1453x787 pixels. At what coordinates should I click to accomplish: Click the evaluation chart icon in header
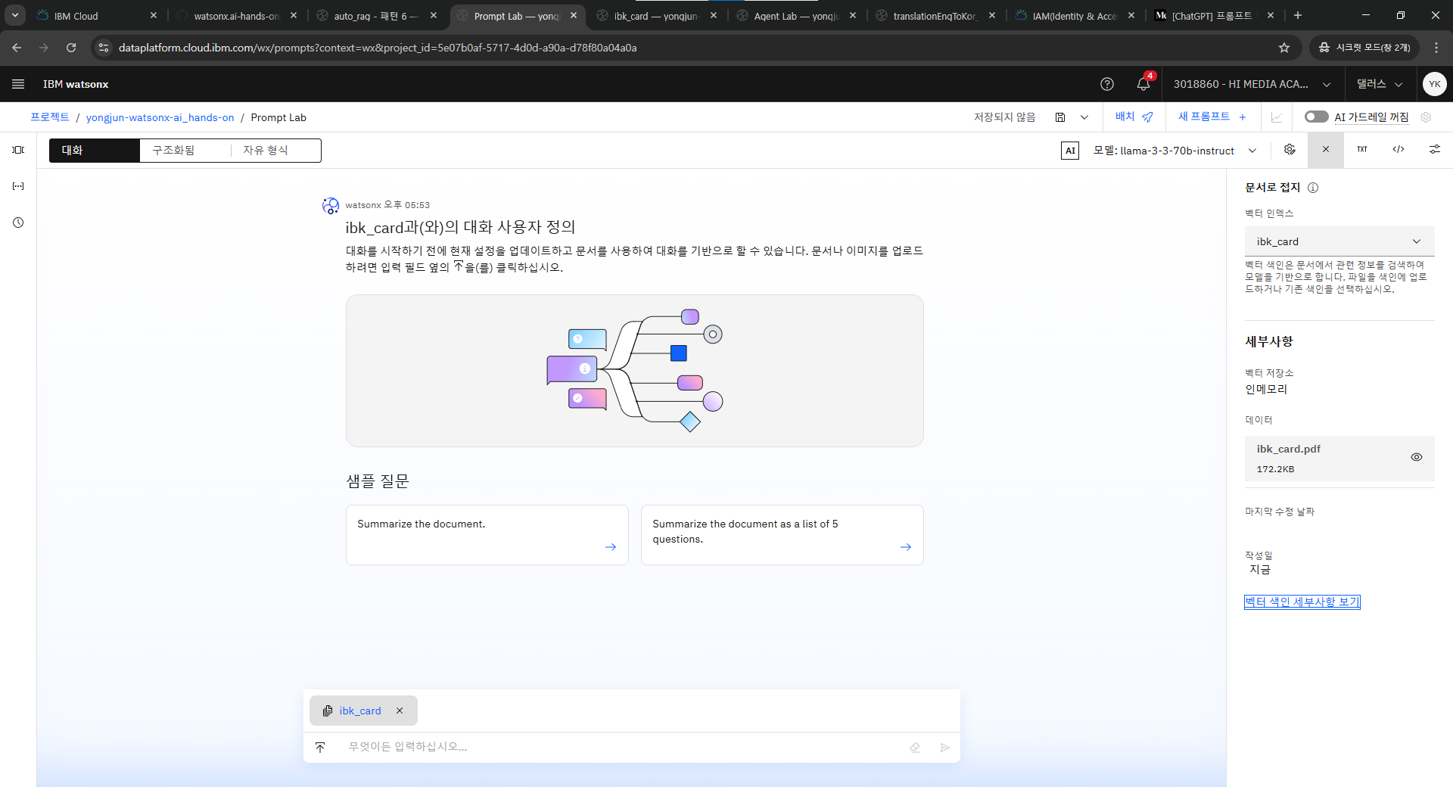click(1277, 117)
